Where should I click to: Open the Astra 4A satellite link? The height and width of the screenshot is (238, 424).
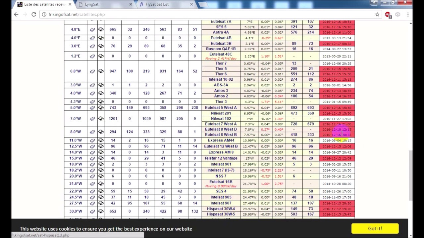tap(221, 32)
